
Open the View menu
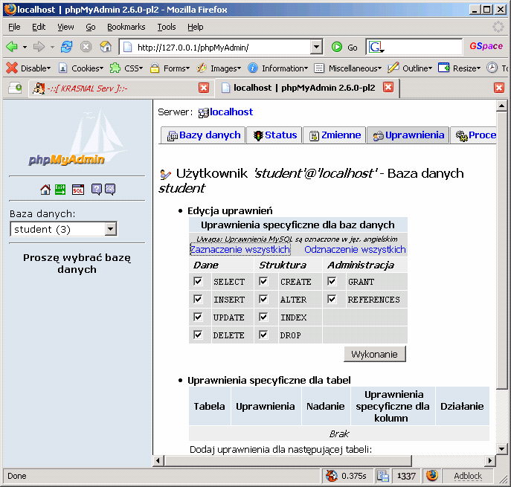click(x=65, y=27)
